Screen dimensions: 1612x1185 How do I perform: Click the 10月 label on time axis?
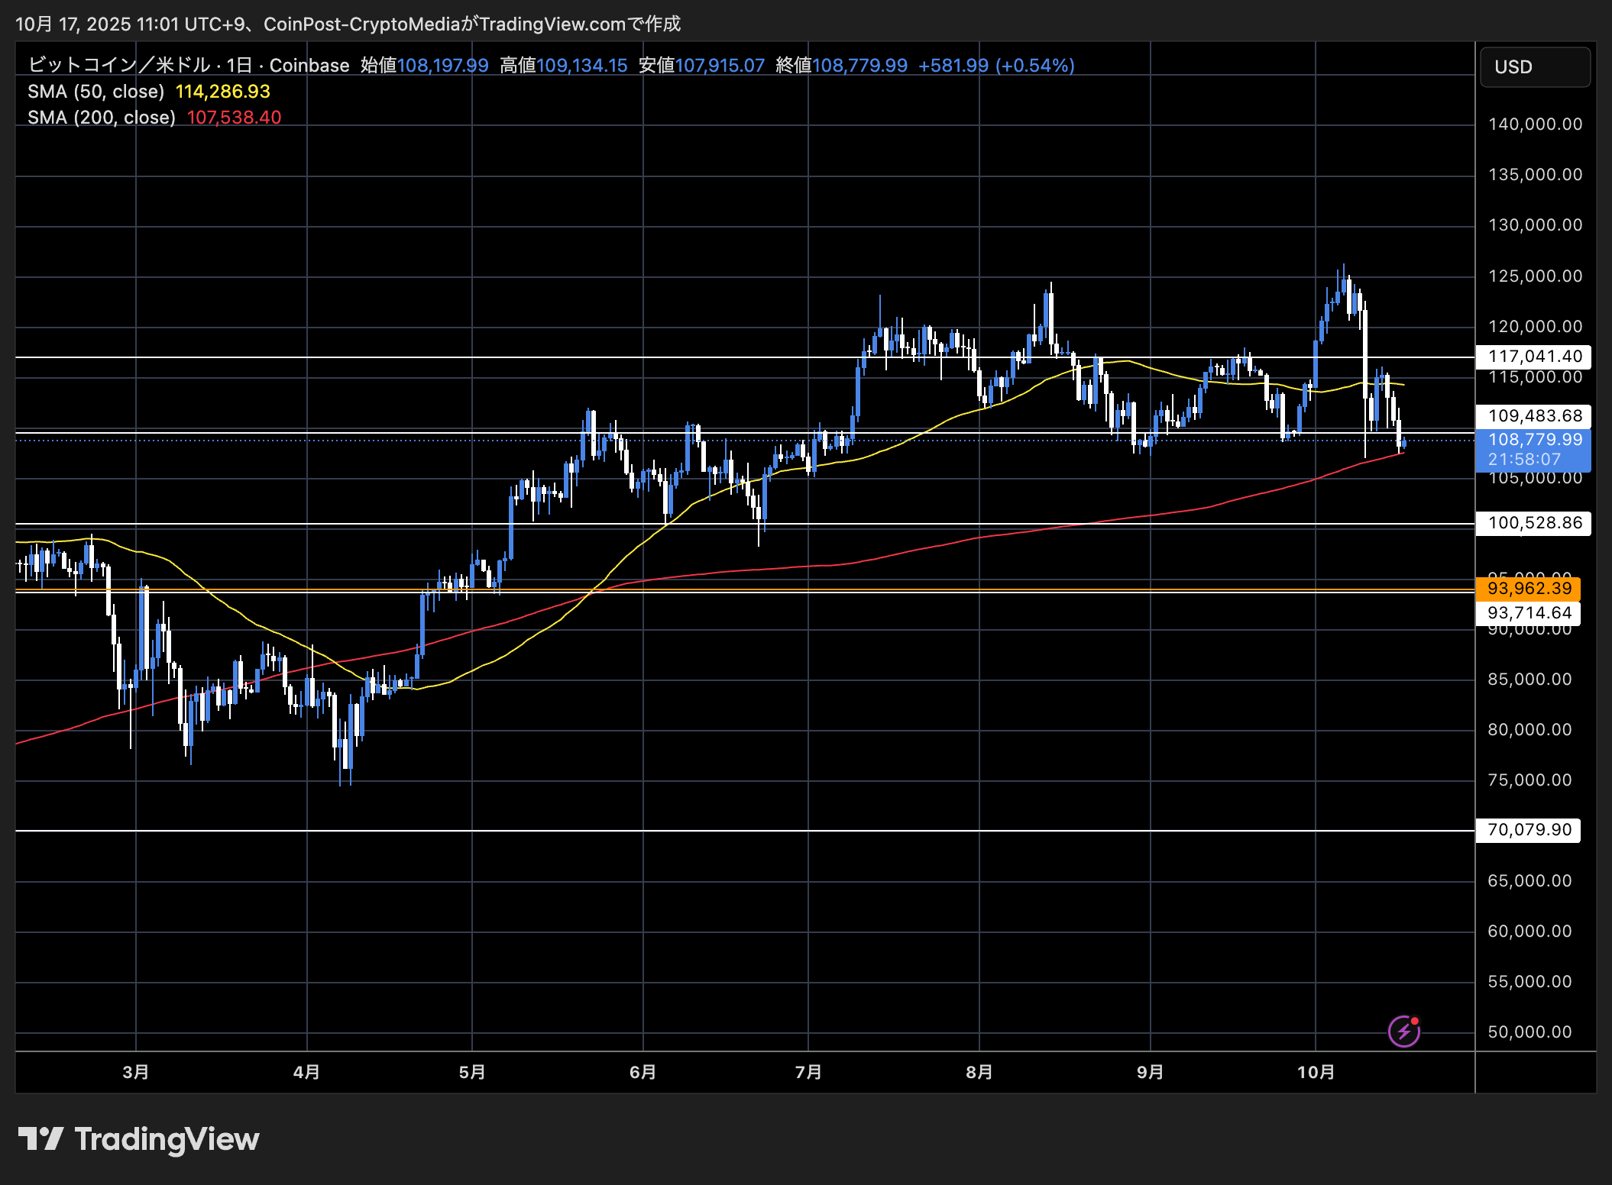pyautogui.click(x=1316, y=1072)
